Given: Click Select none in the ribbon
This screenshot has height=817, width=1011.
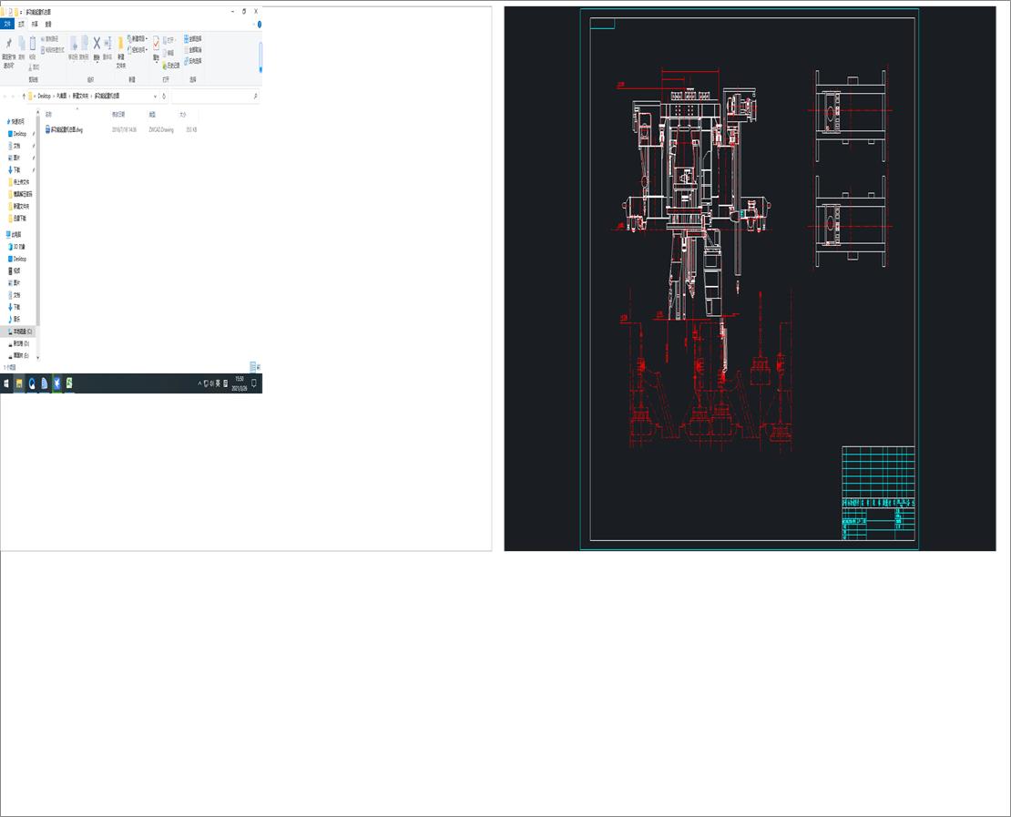Looking at the screenshot, I should point(193,50).
